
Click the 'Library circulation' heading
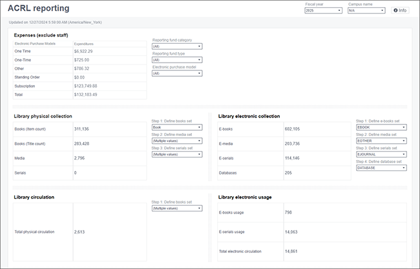click(x=34, y=197)
